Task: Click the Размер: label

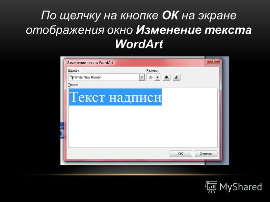Action: point(153,70)
